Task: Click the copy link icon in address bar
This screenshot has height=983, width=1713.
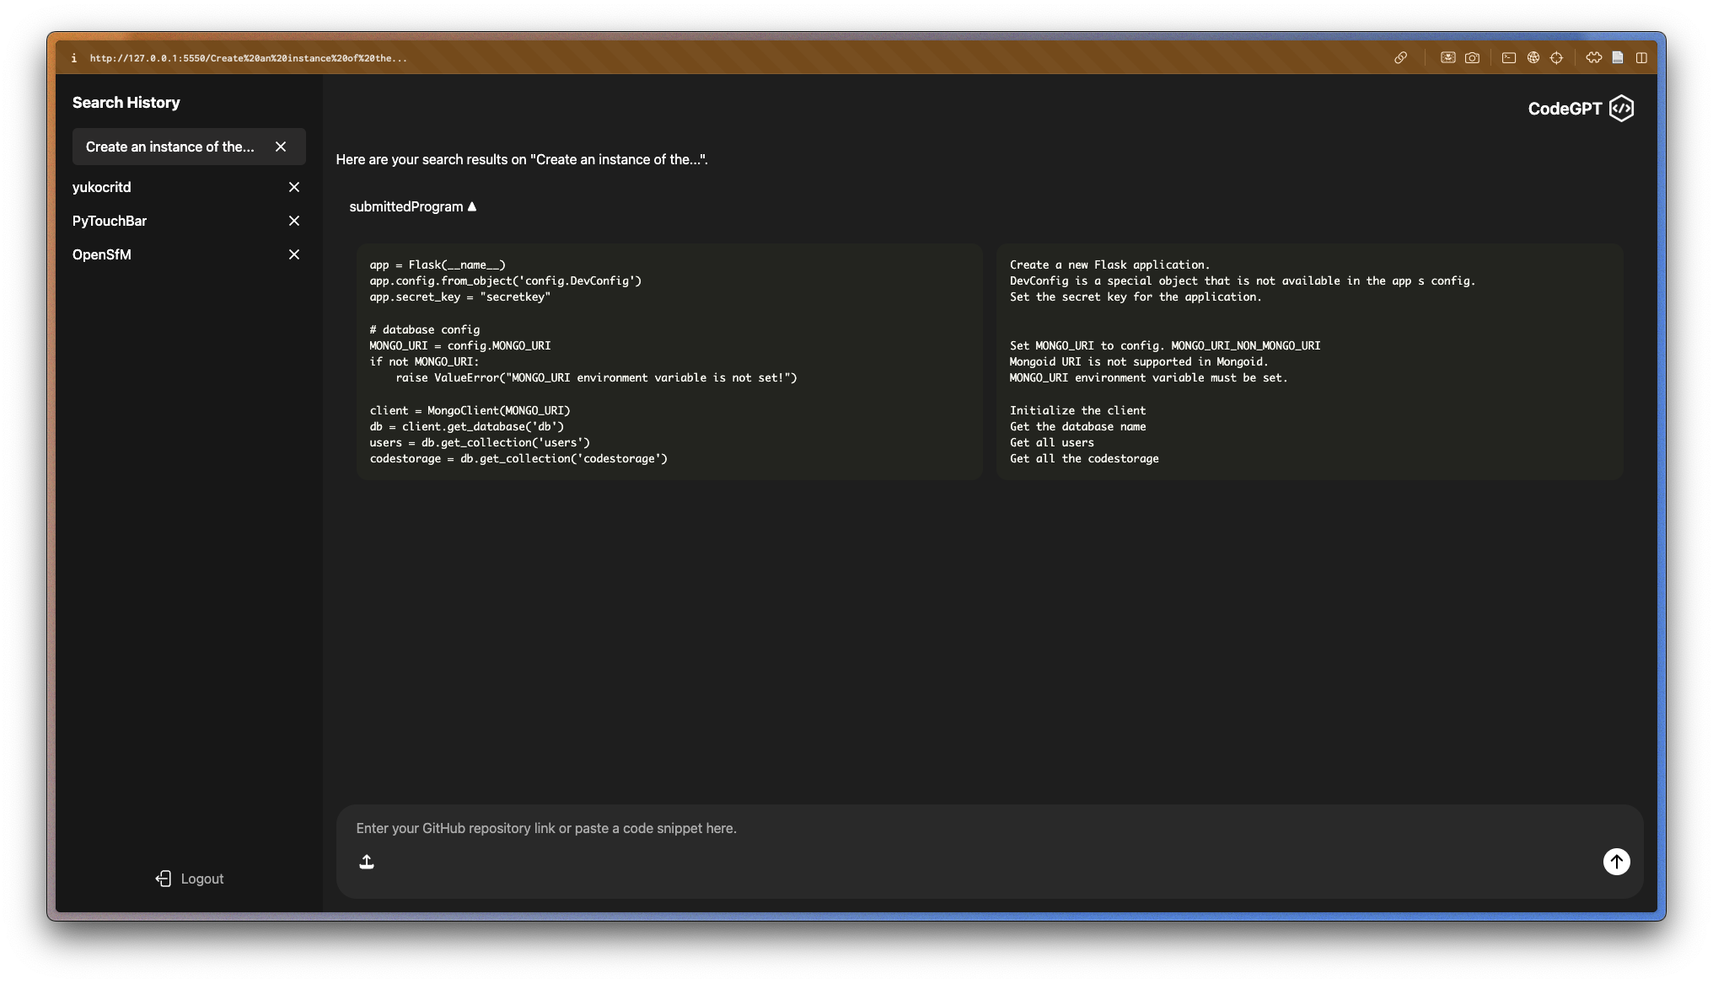Action: pos(1400,58)
